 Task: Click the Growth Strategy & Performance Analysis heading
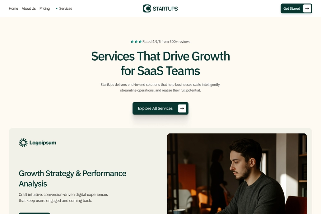pyautogui.click(x=72, y=179)
